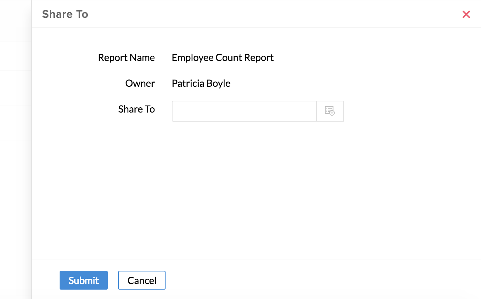481x299 pixels.
Task: Click the Report Name label
Action: pos(126,58)
